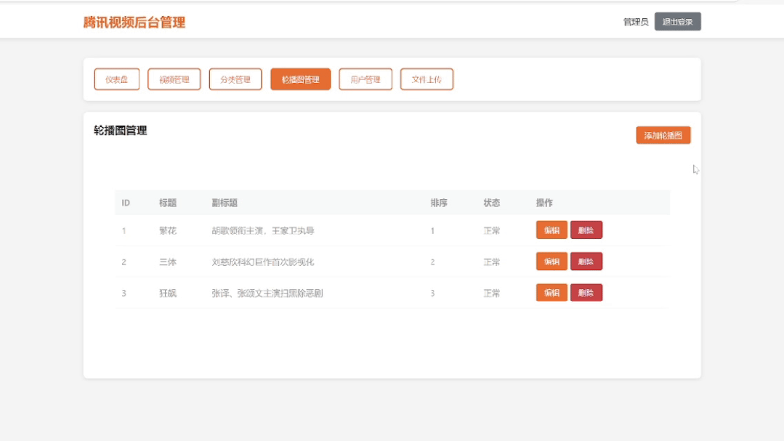Delete the 繁花 carousel item

[x=586, y=230]
